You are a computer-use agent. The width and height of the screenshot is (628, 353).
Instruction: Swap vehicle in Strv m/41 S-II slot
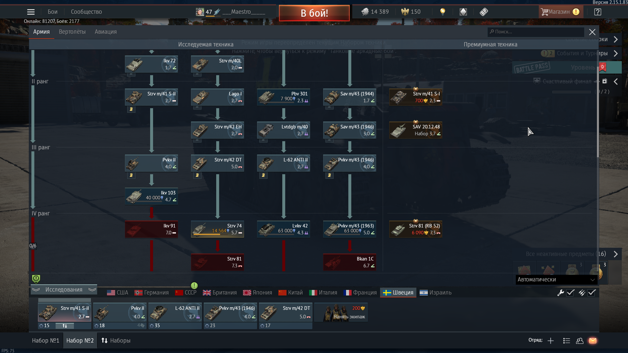click(65, 326)
